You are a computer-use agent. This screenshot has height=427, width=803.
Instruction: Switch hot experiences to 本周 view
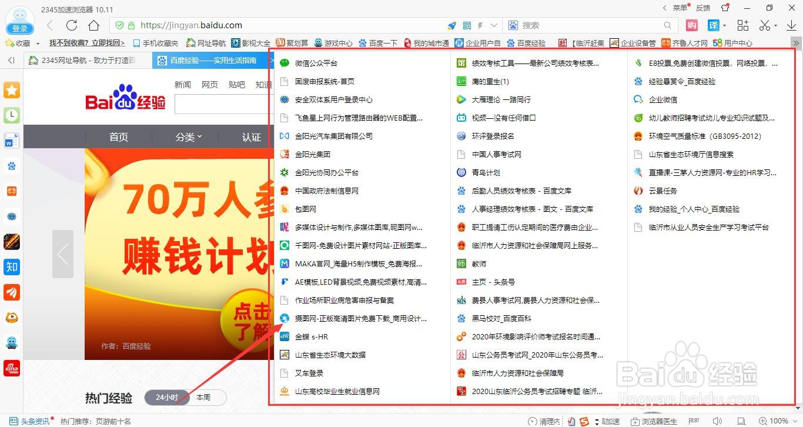(x=203, y=398)
